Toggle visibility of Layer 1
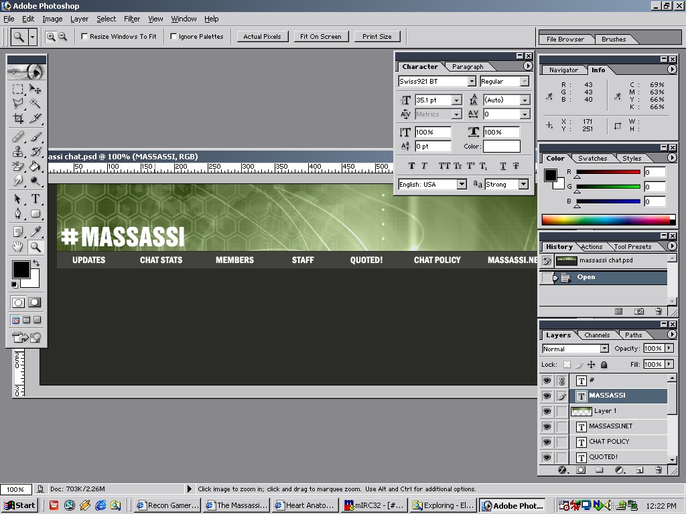 tap(547, 411)
